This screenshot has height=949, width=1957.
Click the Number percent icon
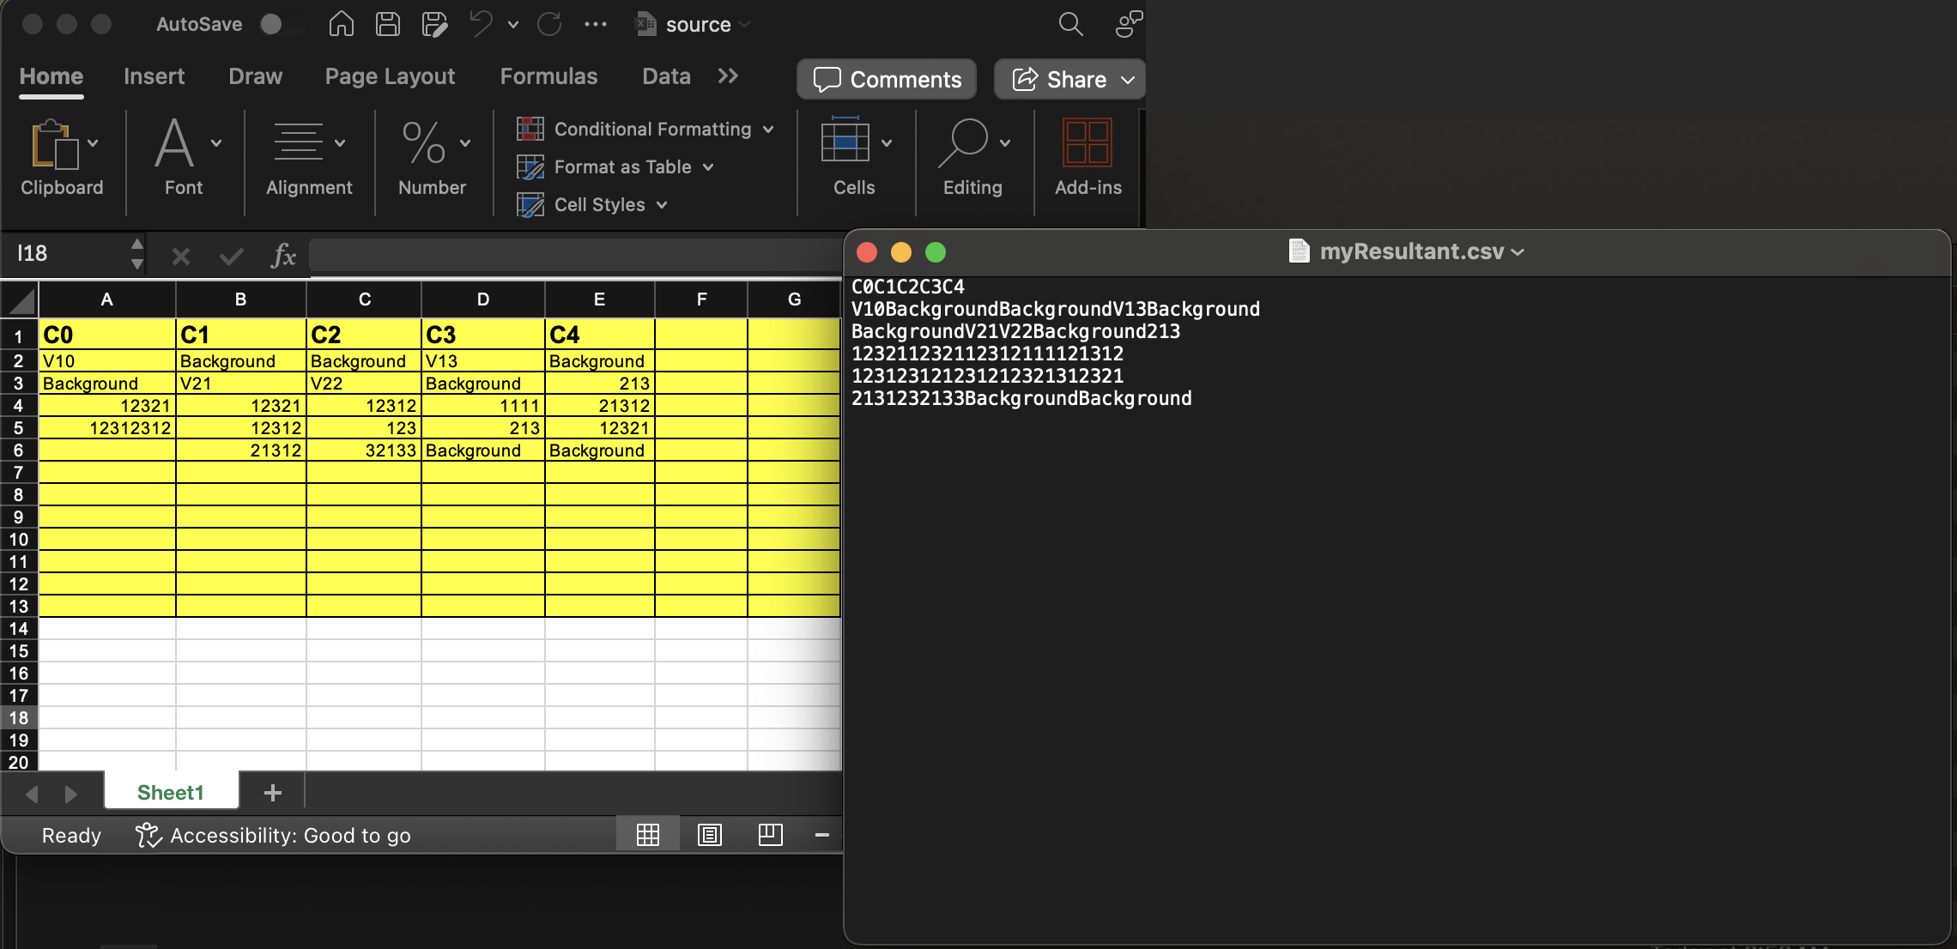(x=424, y=142)
